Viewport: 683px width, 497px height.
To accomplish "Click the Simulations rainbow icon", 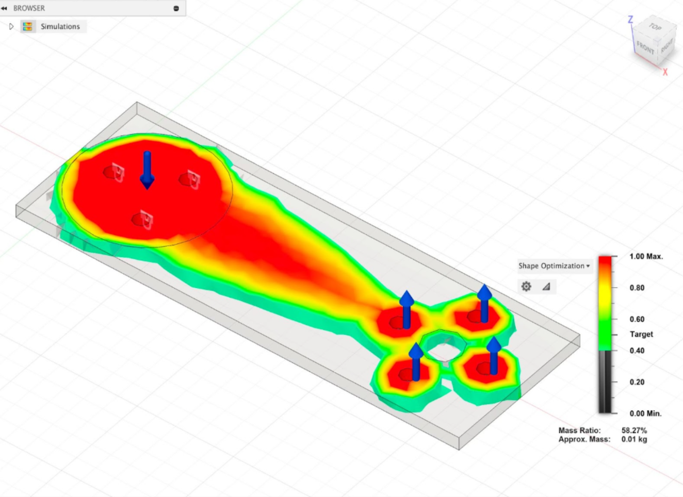I will coord(28,26).
